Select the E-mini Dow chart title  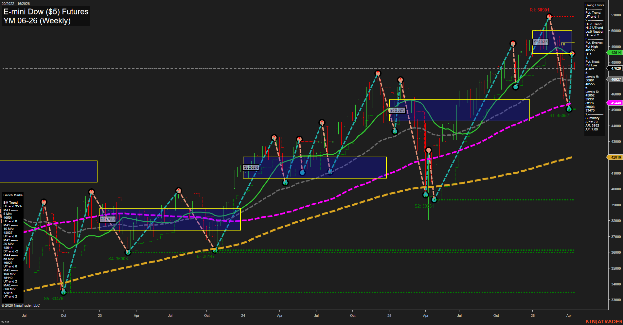pyautogui.click(x=45, y=11)
